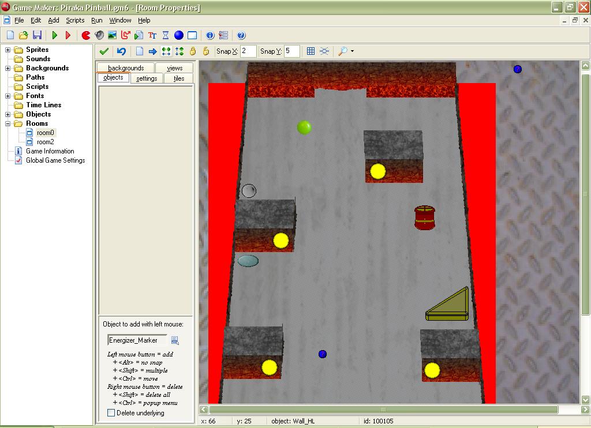Select the Sounds folder

(x=38, y=59)
